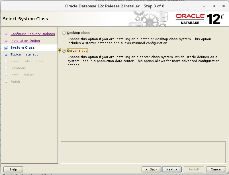Image resolution: width=229 pixels, height=175 pixels.
Task: Go back with the Back button
Action: (x=152, y=170)
